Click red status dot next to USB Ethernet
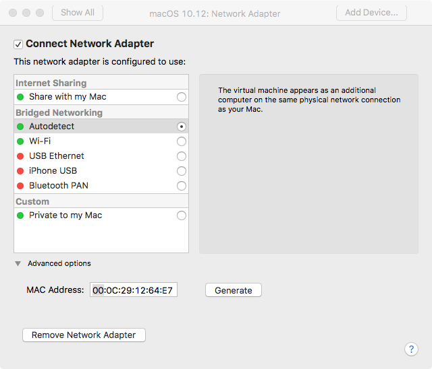The width and height of the screenshot is (432, 369). (20, 156)
